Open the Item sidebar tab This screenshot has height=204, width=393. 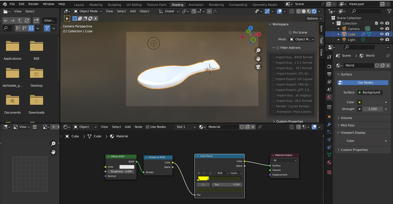pos(322,28)
